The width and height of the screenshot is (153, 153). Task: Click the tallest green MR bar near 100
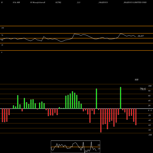tap(121, 98)
